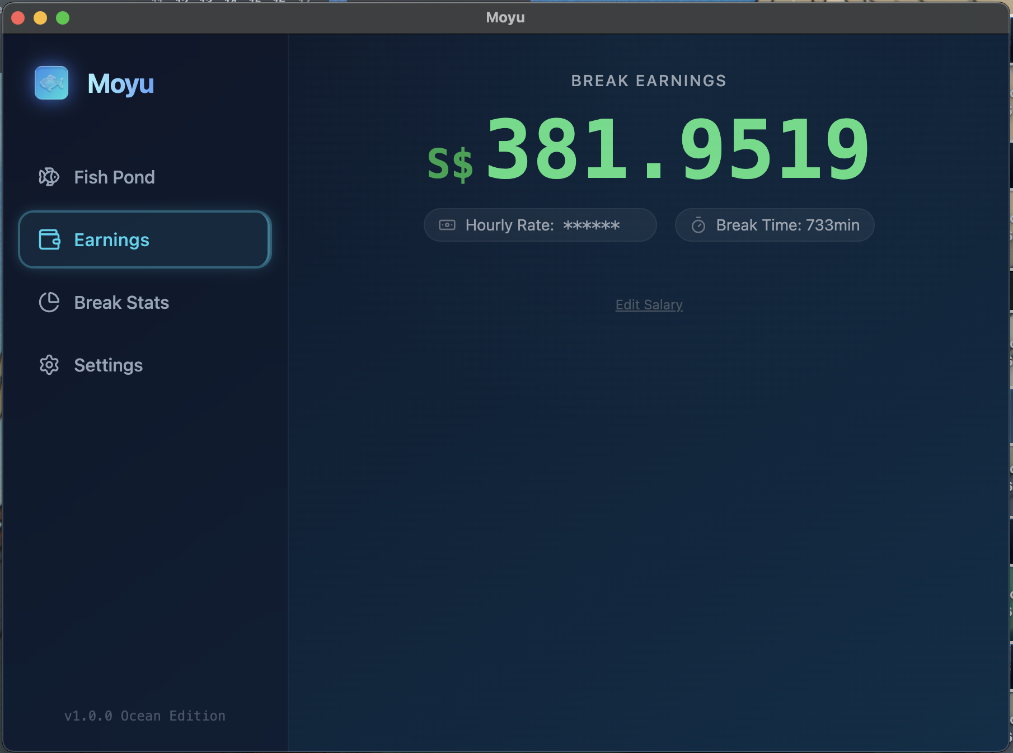Viewport: 1013px width, 753px height.
Task: Click the v1.0.0 Ocean Edition label
Action: tap(144, 716)
